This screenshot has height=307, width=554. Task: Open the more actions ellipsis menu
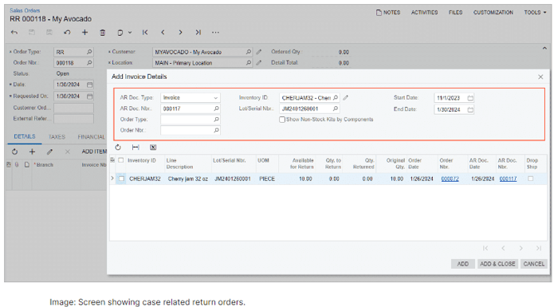pyautogui.click(x=215, y=33)
